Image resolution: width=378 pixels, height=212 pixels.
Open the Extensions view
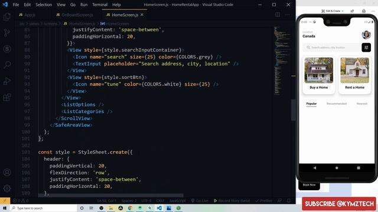tap(7, 97)
